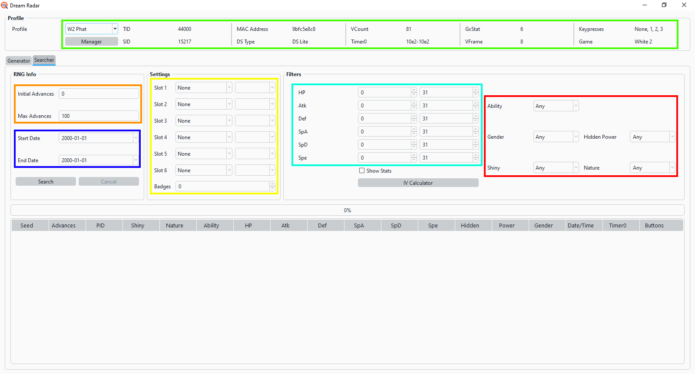Viewport: 695px width, 374px height.
Task: Expand the Slot 6 species dropdown
Action: click(204, 170)
